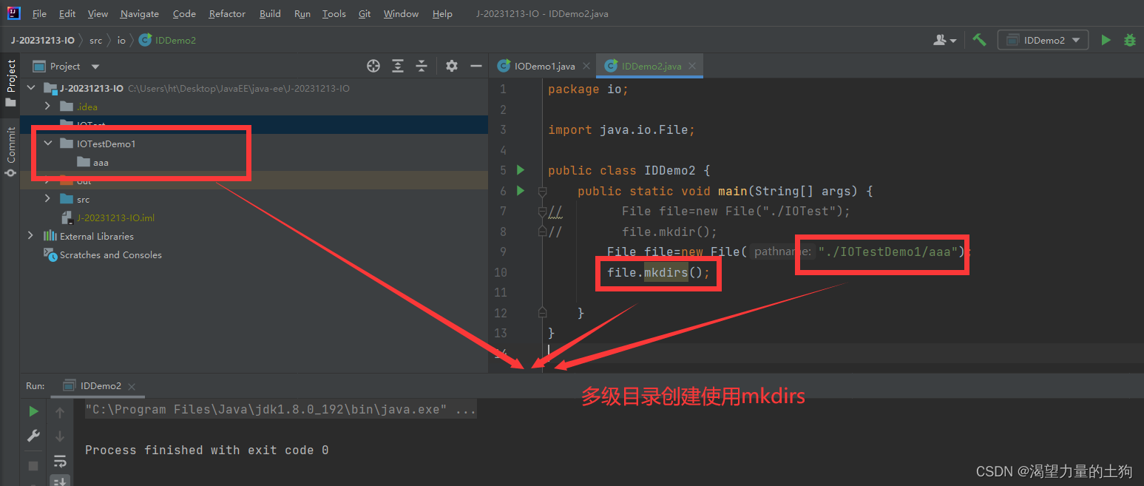
Task: Stop the process with the red square button
Action: [x=33, y=465]
